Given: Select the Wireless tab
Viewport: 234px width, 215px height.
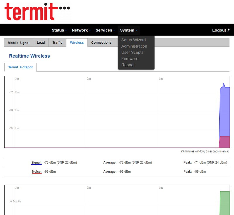Looking at the screenshot, I should coord(77,43).
